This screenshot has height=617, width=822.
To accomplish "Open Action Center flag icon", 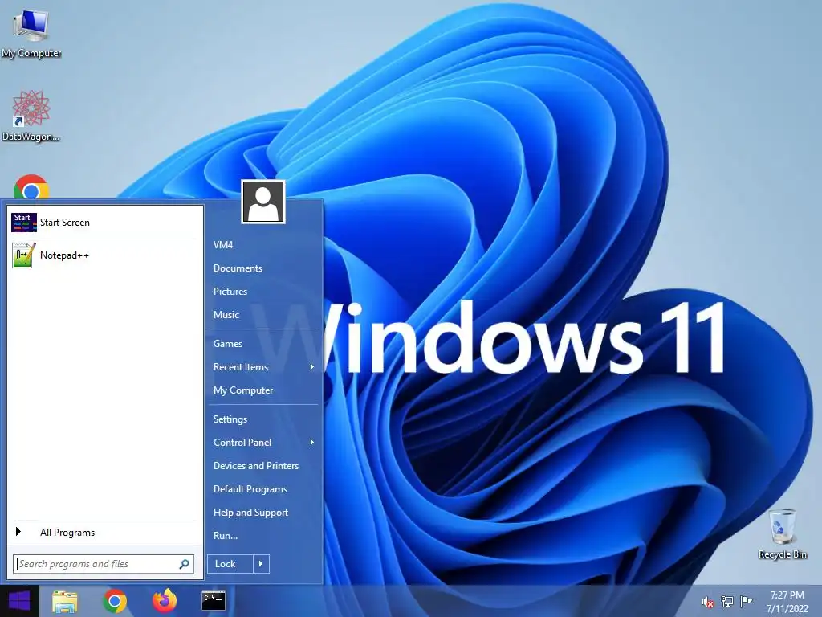I will 747,602.
